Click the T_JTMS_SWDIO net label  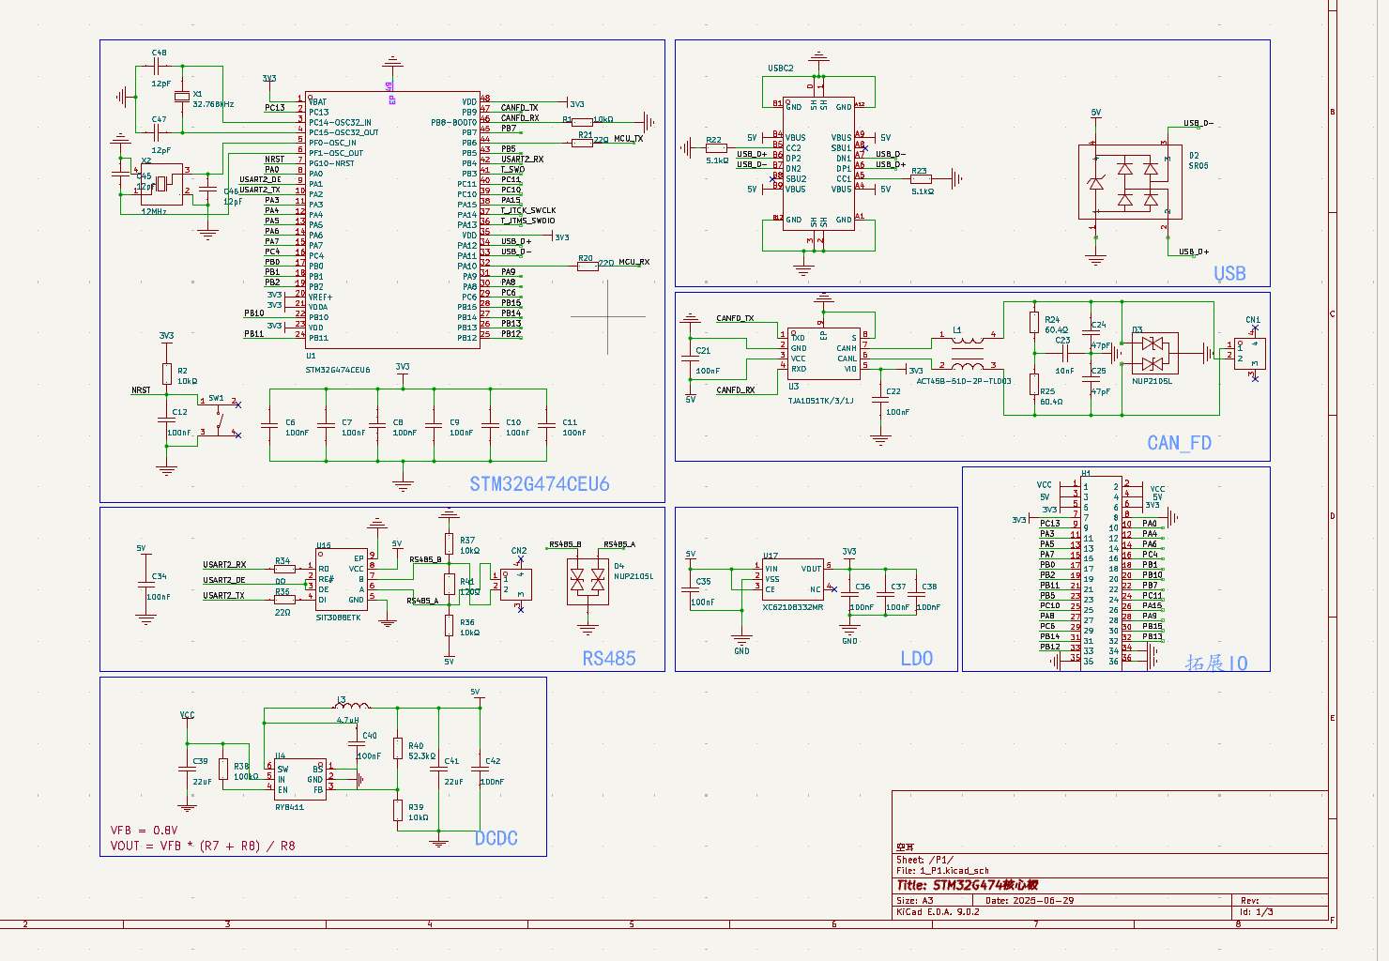click(x=527, y=221)
